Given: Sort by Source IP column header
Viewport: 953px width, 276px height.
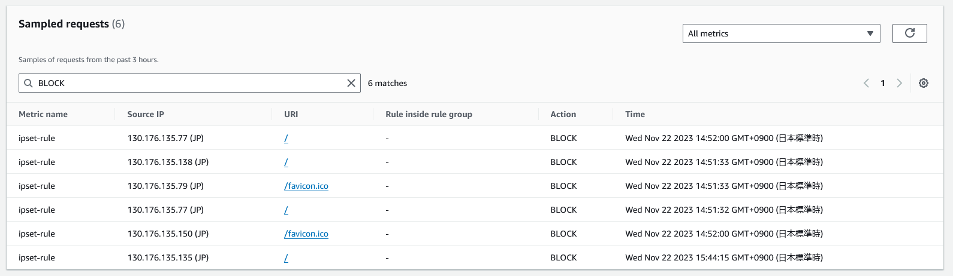Looking at the screenshot, I should [146, 114].
